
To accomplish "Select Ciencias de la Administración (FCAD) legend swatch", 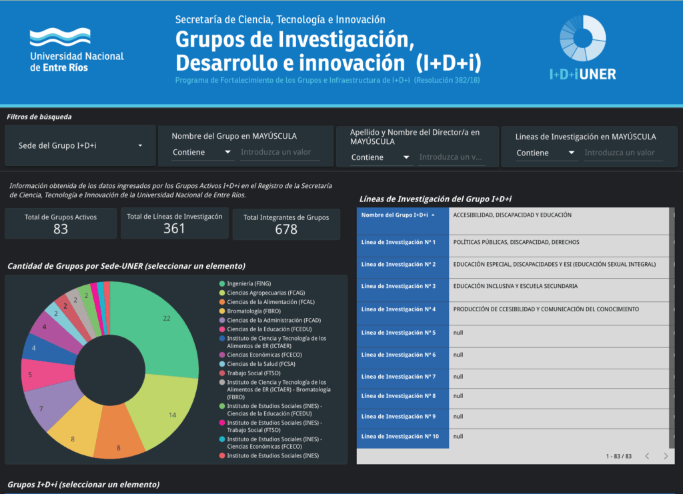I will tap(222, 321).
